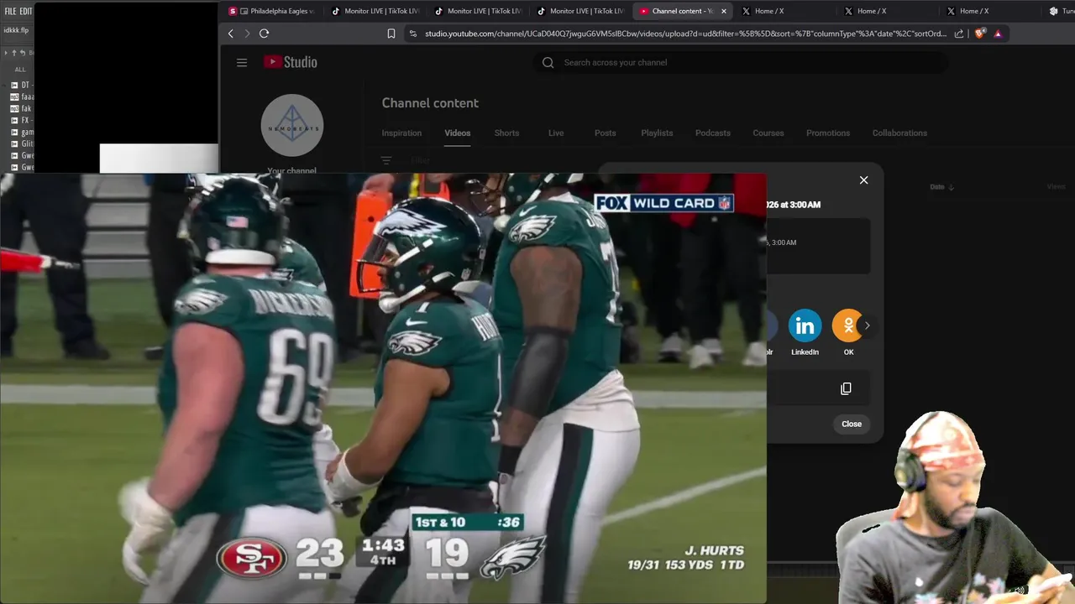The height and width of the screenshot is (604, 1075).
Task: Click the browser undo arrow icon in FL Studio
Action: pos(23,53)
